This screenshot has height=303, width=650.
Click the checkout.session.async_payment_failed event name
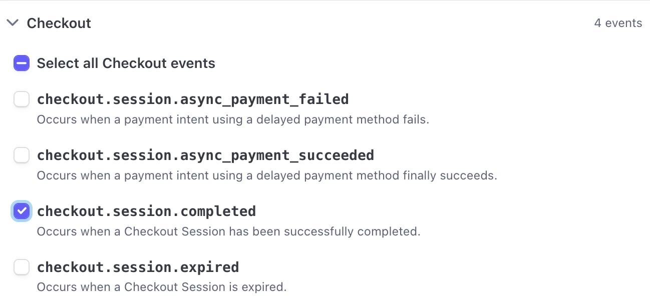[193, 99]
